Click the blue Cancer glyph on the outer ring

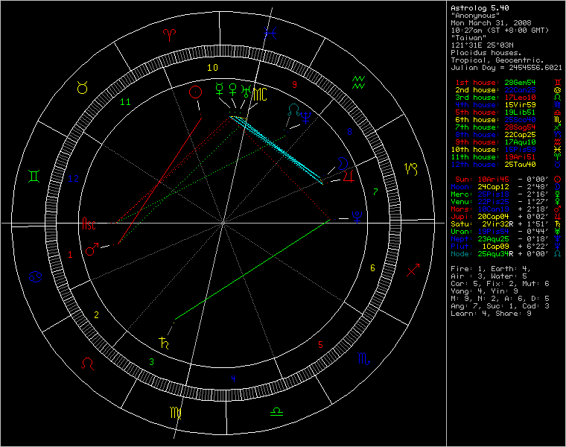coord(36,276)
